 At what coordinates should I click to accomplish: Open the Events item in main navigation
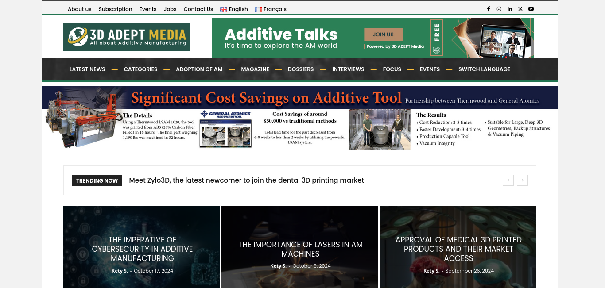[x=430, y=69]
